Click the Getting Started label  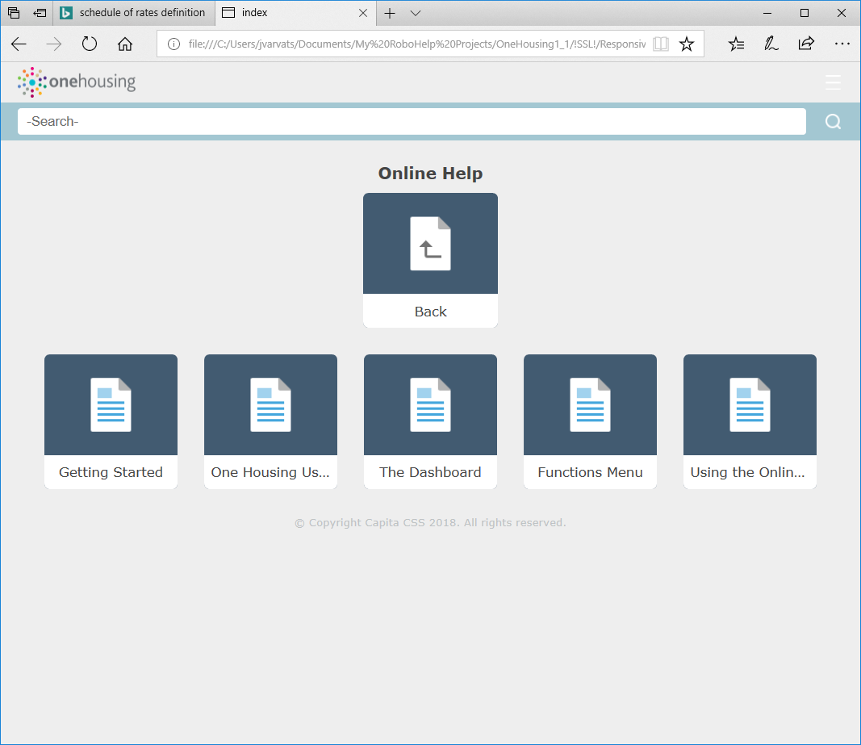point(111,472)
